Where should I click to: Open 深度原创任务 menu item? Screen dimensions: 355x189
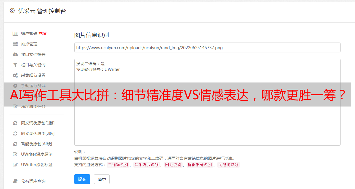click(33, 107)
